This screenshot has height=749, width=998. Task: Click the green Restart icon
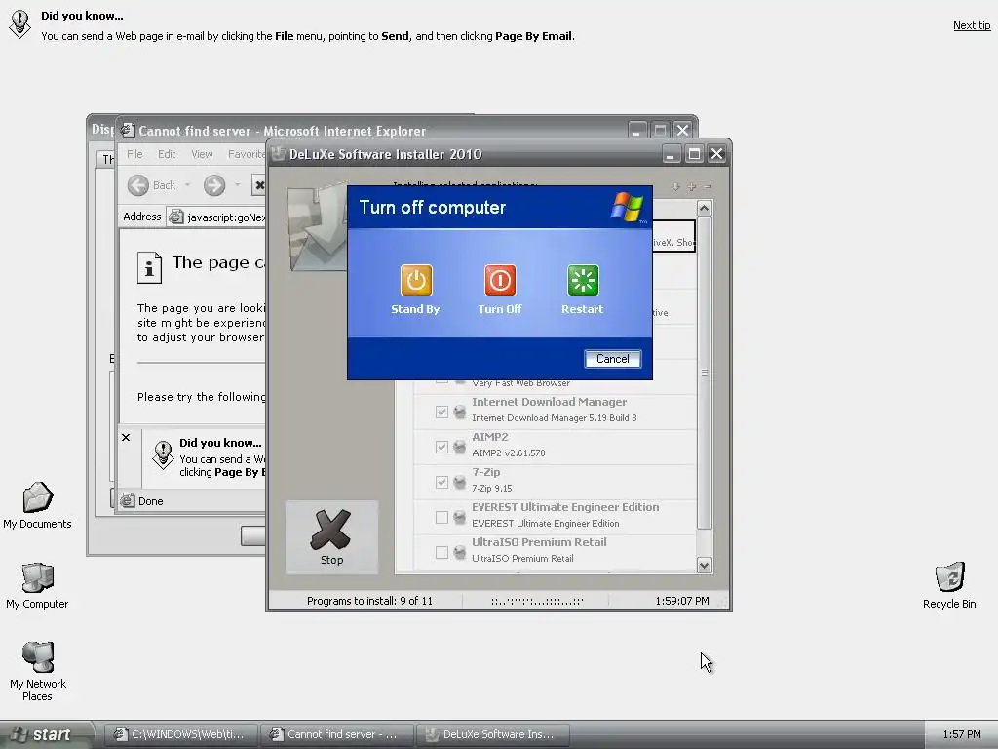tap(583, 280)
